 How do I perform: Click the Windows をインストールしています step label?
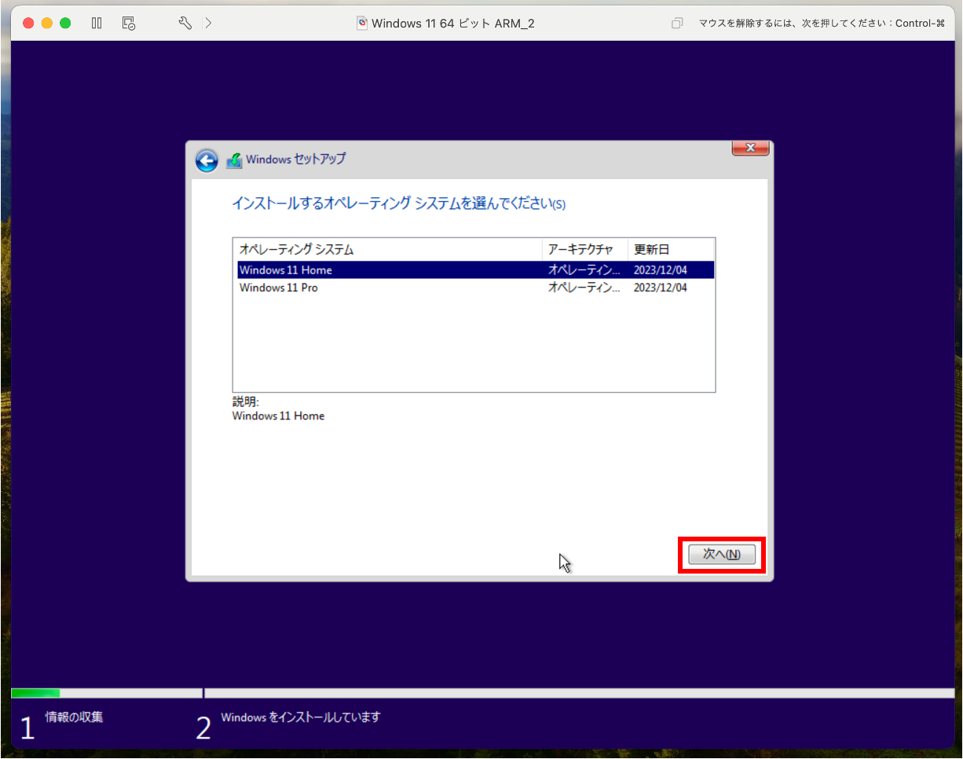point(301,717)
